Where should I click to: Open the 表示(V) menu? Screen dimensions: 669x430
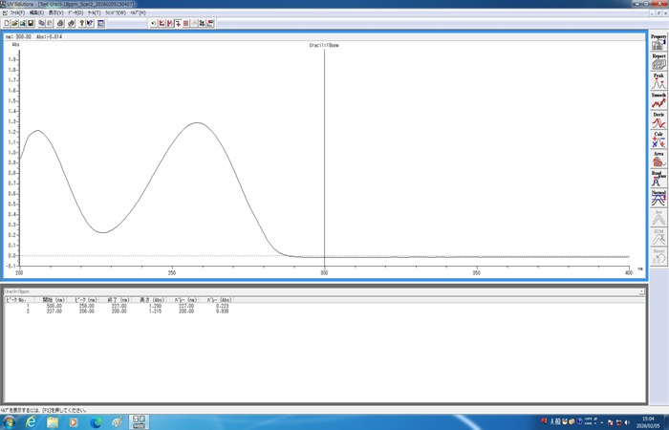[x=56, y=12]
